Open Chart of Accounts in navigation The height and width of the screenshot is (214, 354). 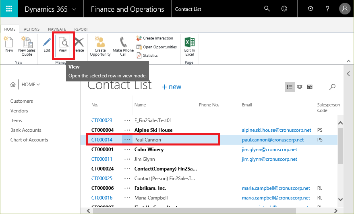(29, 140)
